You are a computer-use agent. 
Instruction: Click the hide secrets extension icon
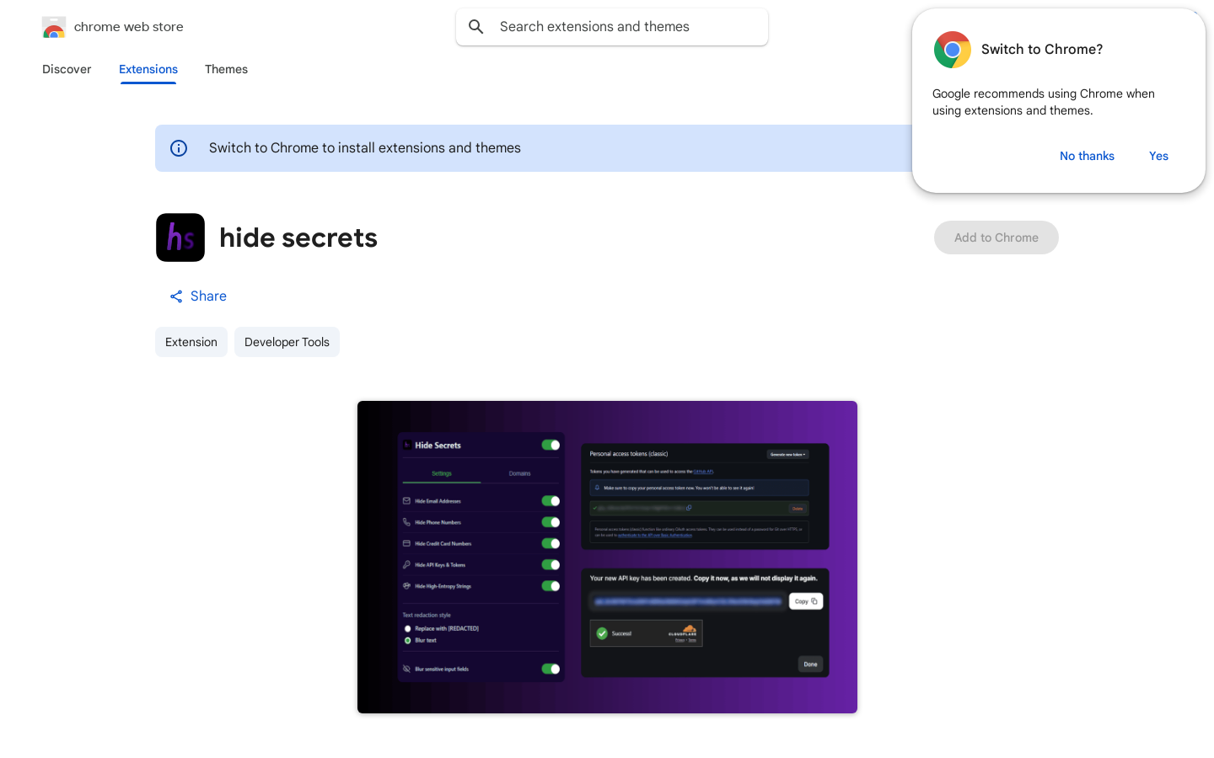pos(180,238)
